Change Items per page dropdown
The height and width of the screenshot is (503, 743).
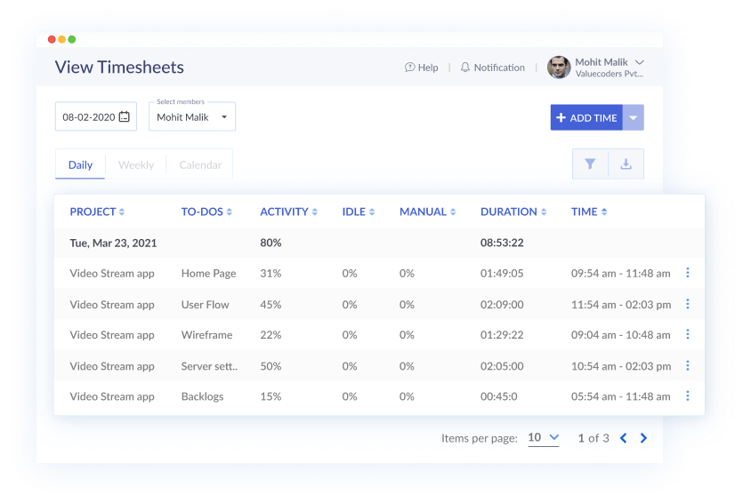coord(543,438)
